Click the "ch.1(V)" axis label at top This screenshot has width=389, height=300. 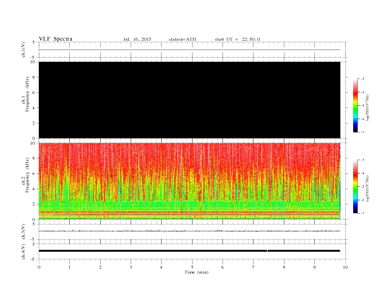pyautogui.click(x=24, y=50)
